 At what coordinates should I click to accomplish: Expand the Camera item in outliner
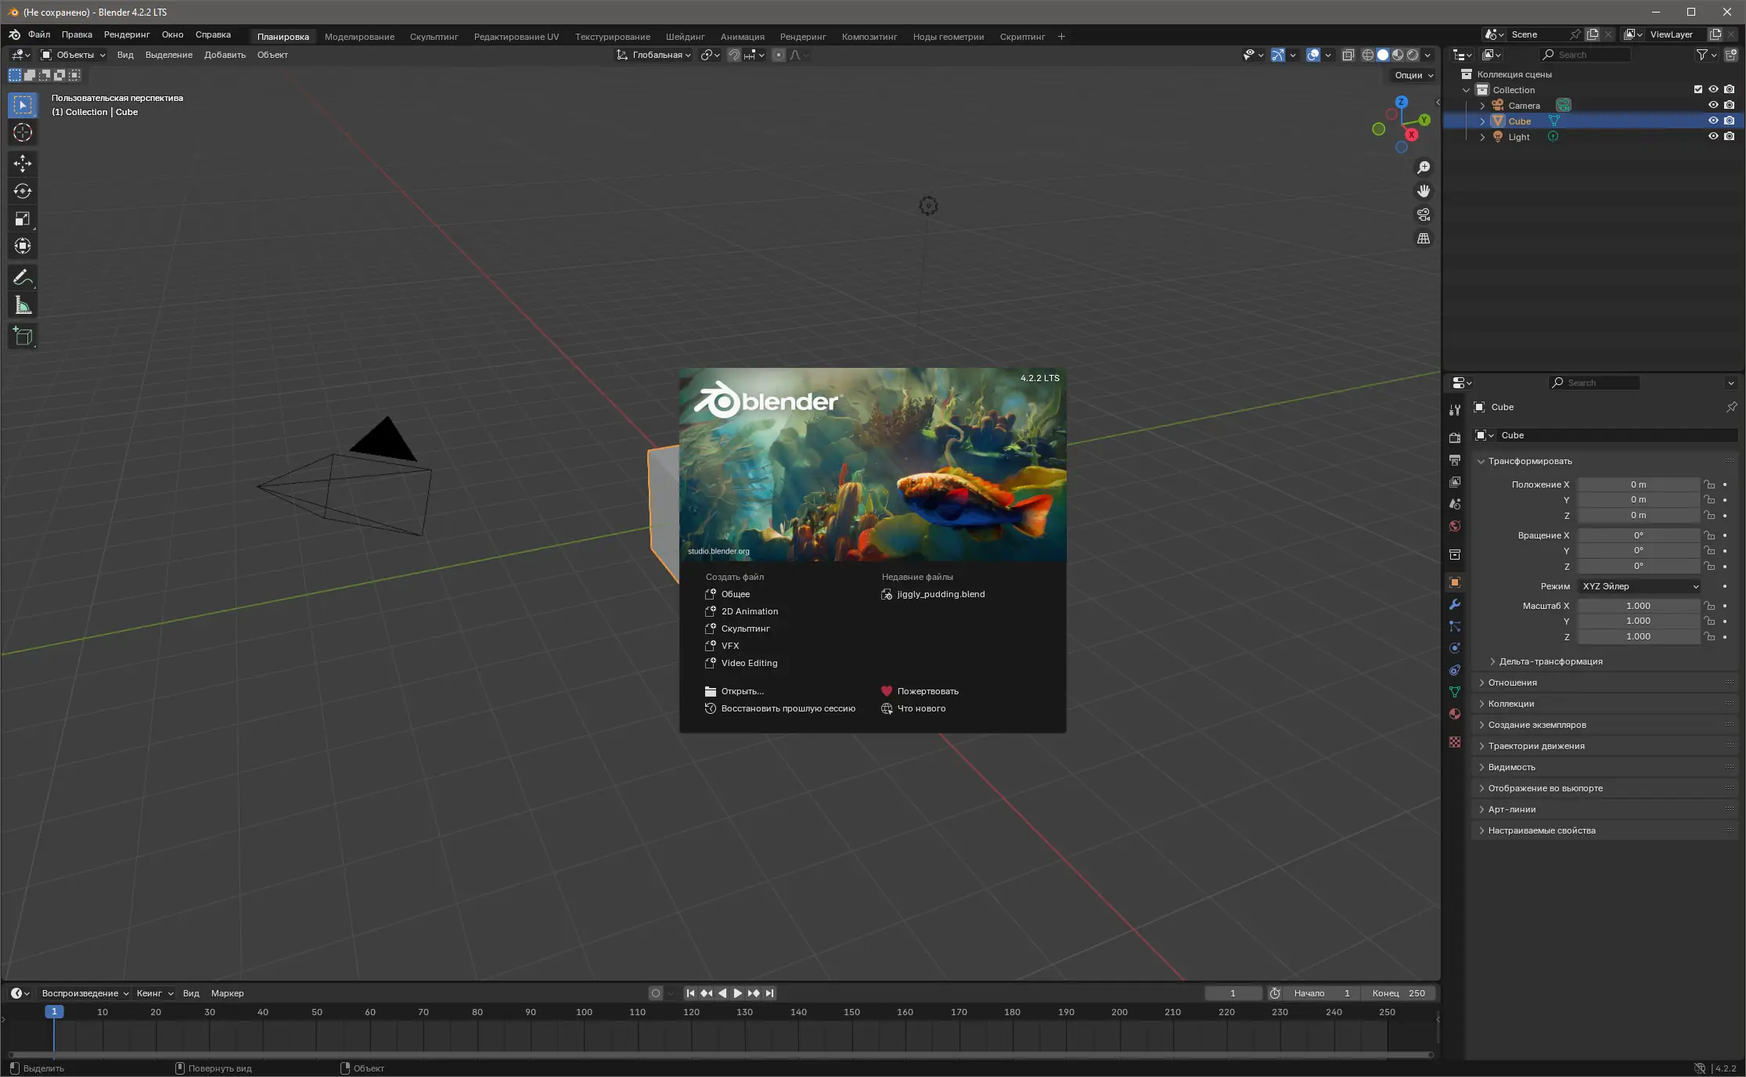pos(1482,106)
